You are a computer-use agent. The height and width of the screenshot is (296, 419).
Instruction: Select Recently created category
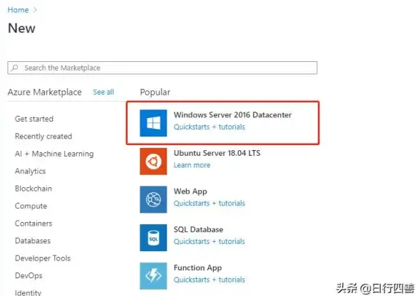click(43, 136)
